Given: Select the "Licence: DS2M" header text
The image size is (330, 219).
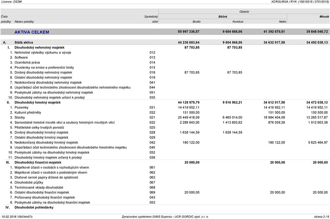Looking at the screenshot, I should point(11,2).
